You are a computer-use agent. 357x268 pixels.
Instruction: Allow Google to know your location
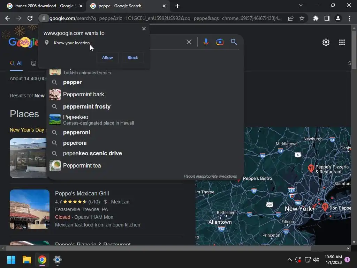point(107,58)
